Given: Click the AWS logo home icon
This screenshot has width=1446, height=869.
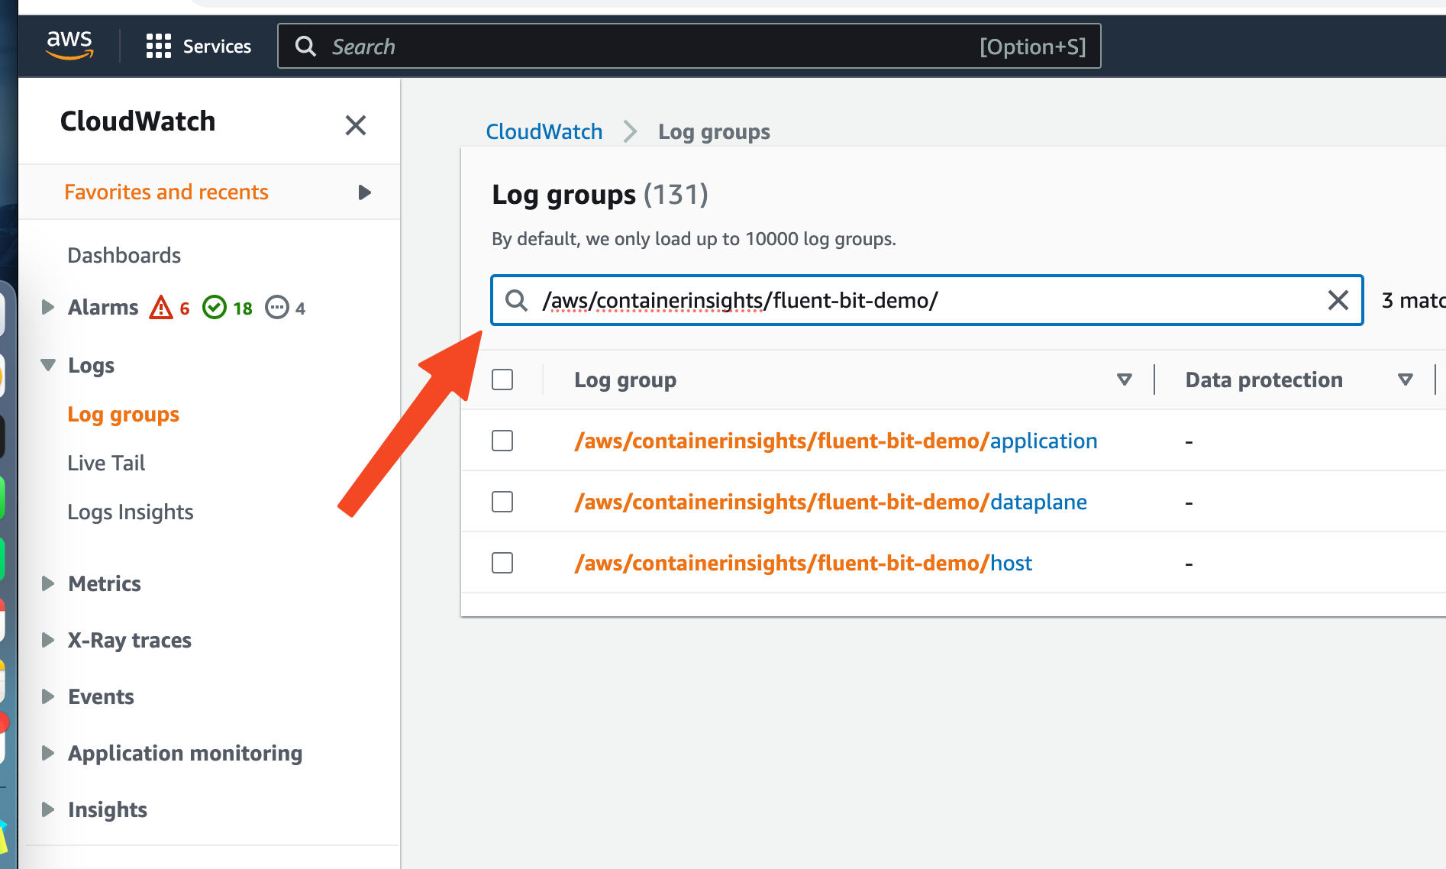Looking at the screenshot, I should pyautogui.click(x=69, y=45).
